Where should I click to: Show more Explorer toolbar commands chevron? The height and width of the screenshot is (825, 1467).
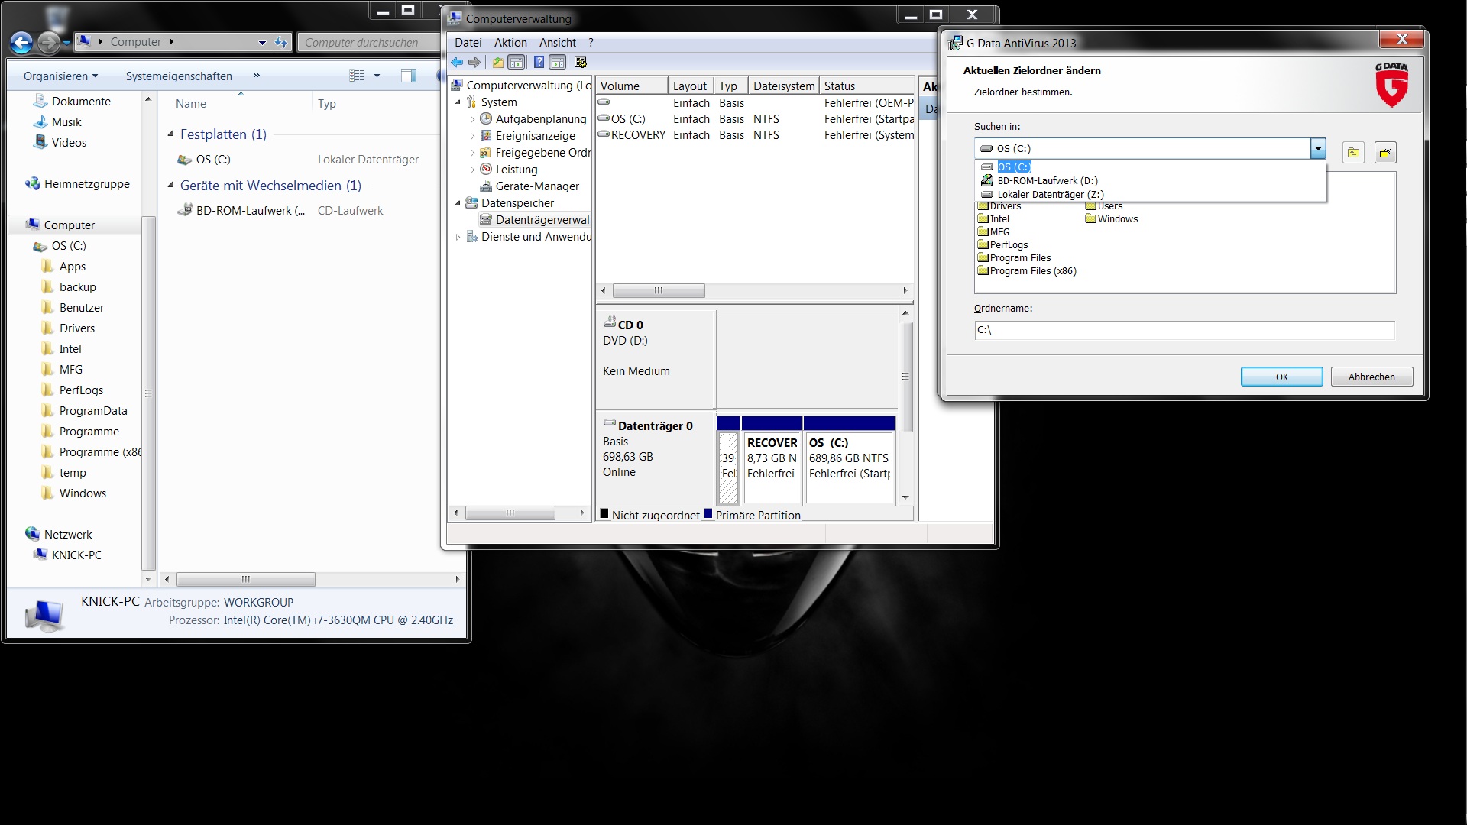[256, 76]
